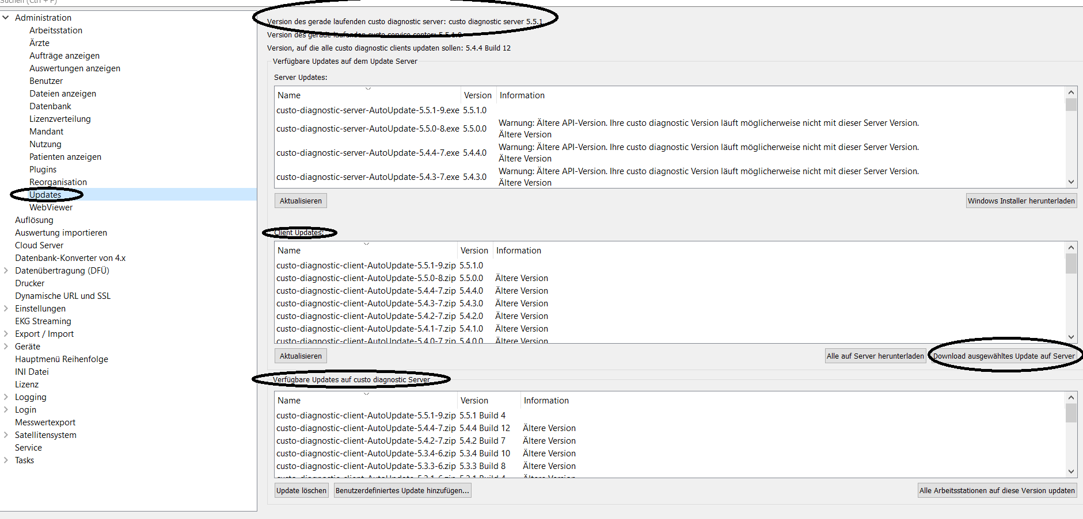Viewport: 1083px width, 519px height.
Task: Open Messwertexport entry
Action: (45, 422)
